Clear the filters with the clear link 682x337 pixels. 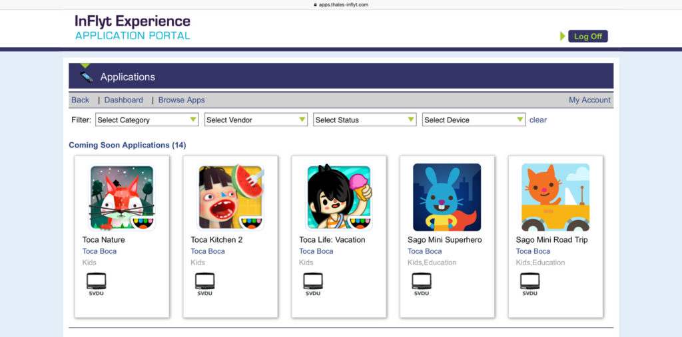click(537, 120)
